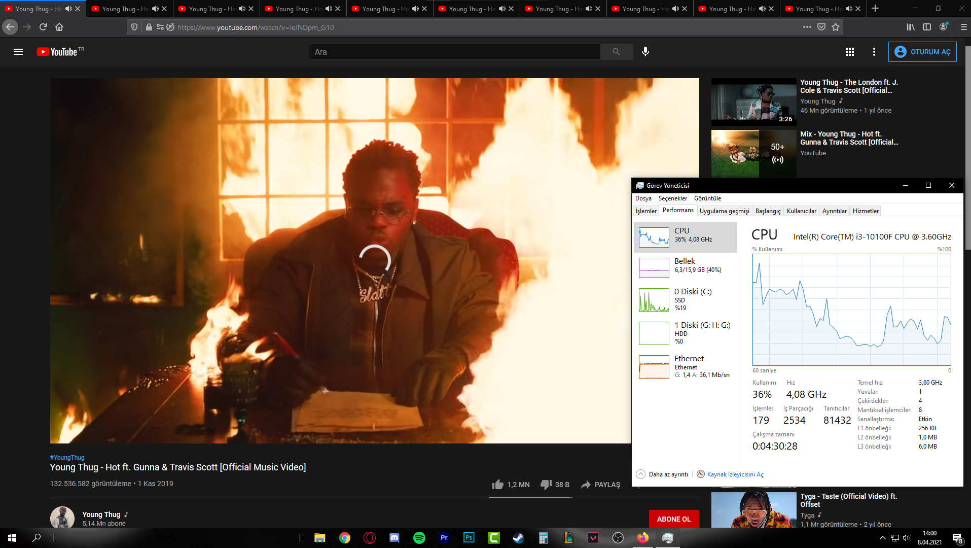Select the Bellek performance item
The height and width of the screenshot is (548, 971).
coord(686,267)
